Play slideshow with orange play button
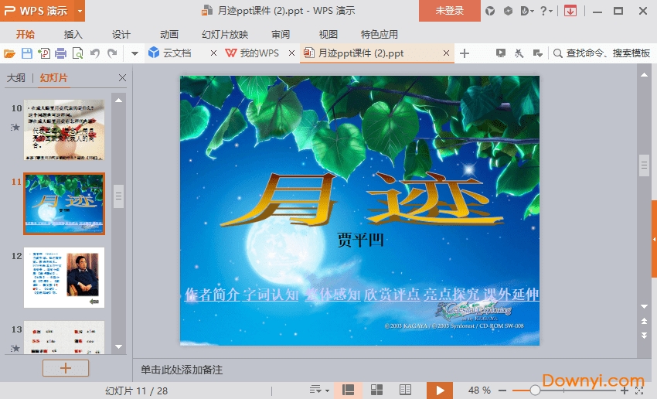 (x=440, y=390)
